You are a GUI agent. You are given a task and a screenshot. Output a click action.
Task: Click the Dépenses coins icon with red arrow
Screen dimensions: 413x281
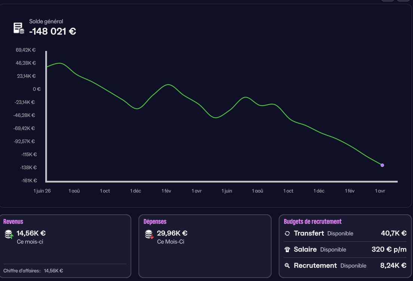tap(149, 234)
